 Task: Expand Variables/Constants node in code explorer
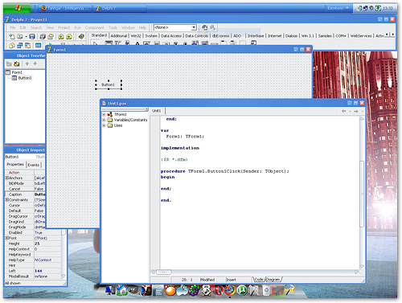[x=104, y=120]
